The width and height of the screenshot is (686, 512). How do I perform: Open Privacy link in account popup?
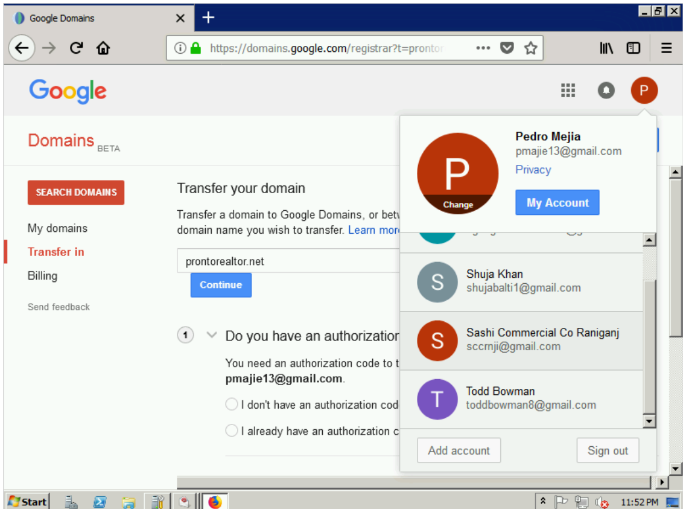click(x=533, y=170)
